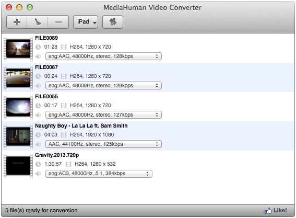This screenshot has height=218, width=296.
Task: Open the eng:AC3 5.1 384kbps dropdown
Action: 99,174
